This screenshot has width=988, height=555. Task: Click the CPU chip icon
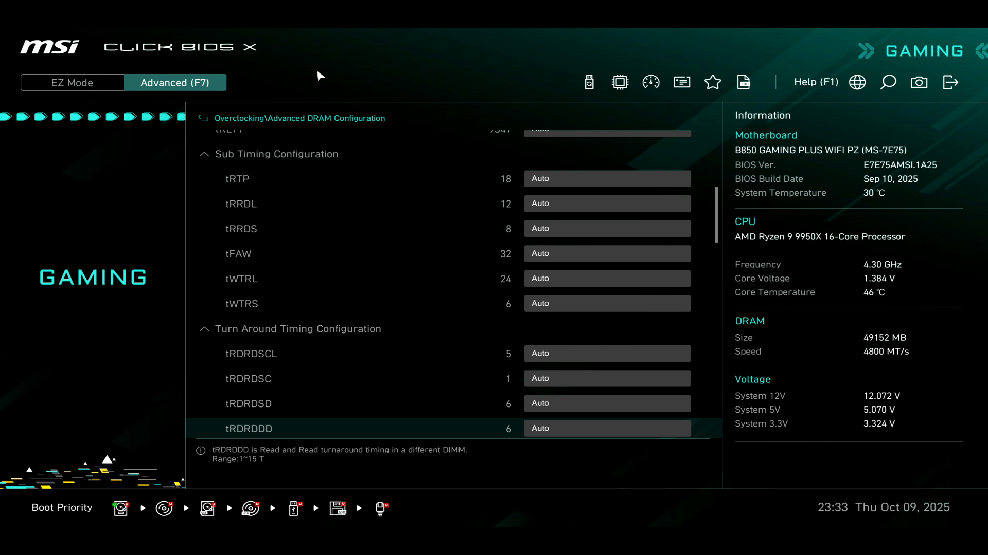(x=620, y=82)
